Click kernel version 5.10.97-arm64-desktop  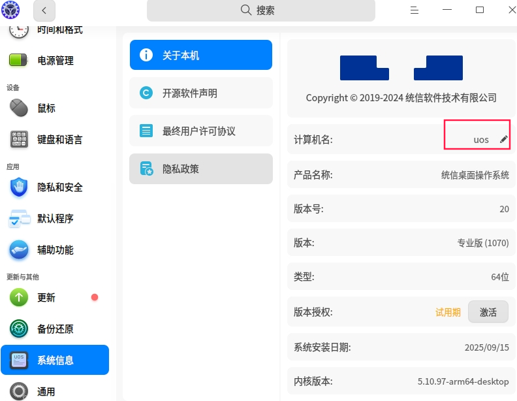click(463, 381)
